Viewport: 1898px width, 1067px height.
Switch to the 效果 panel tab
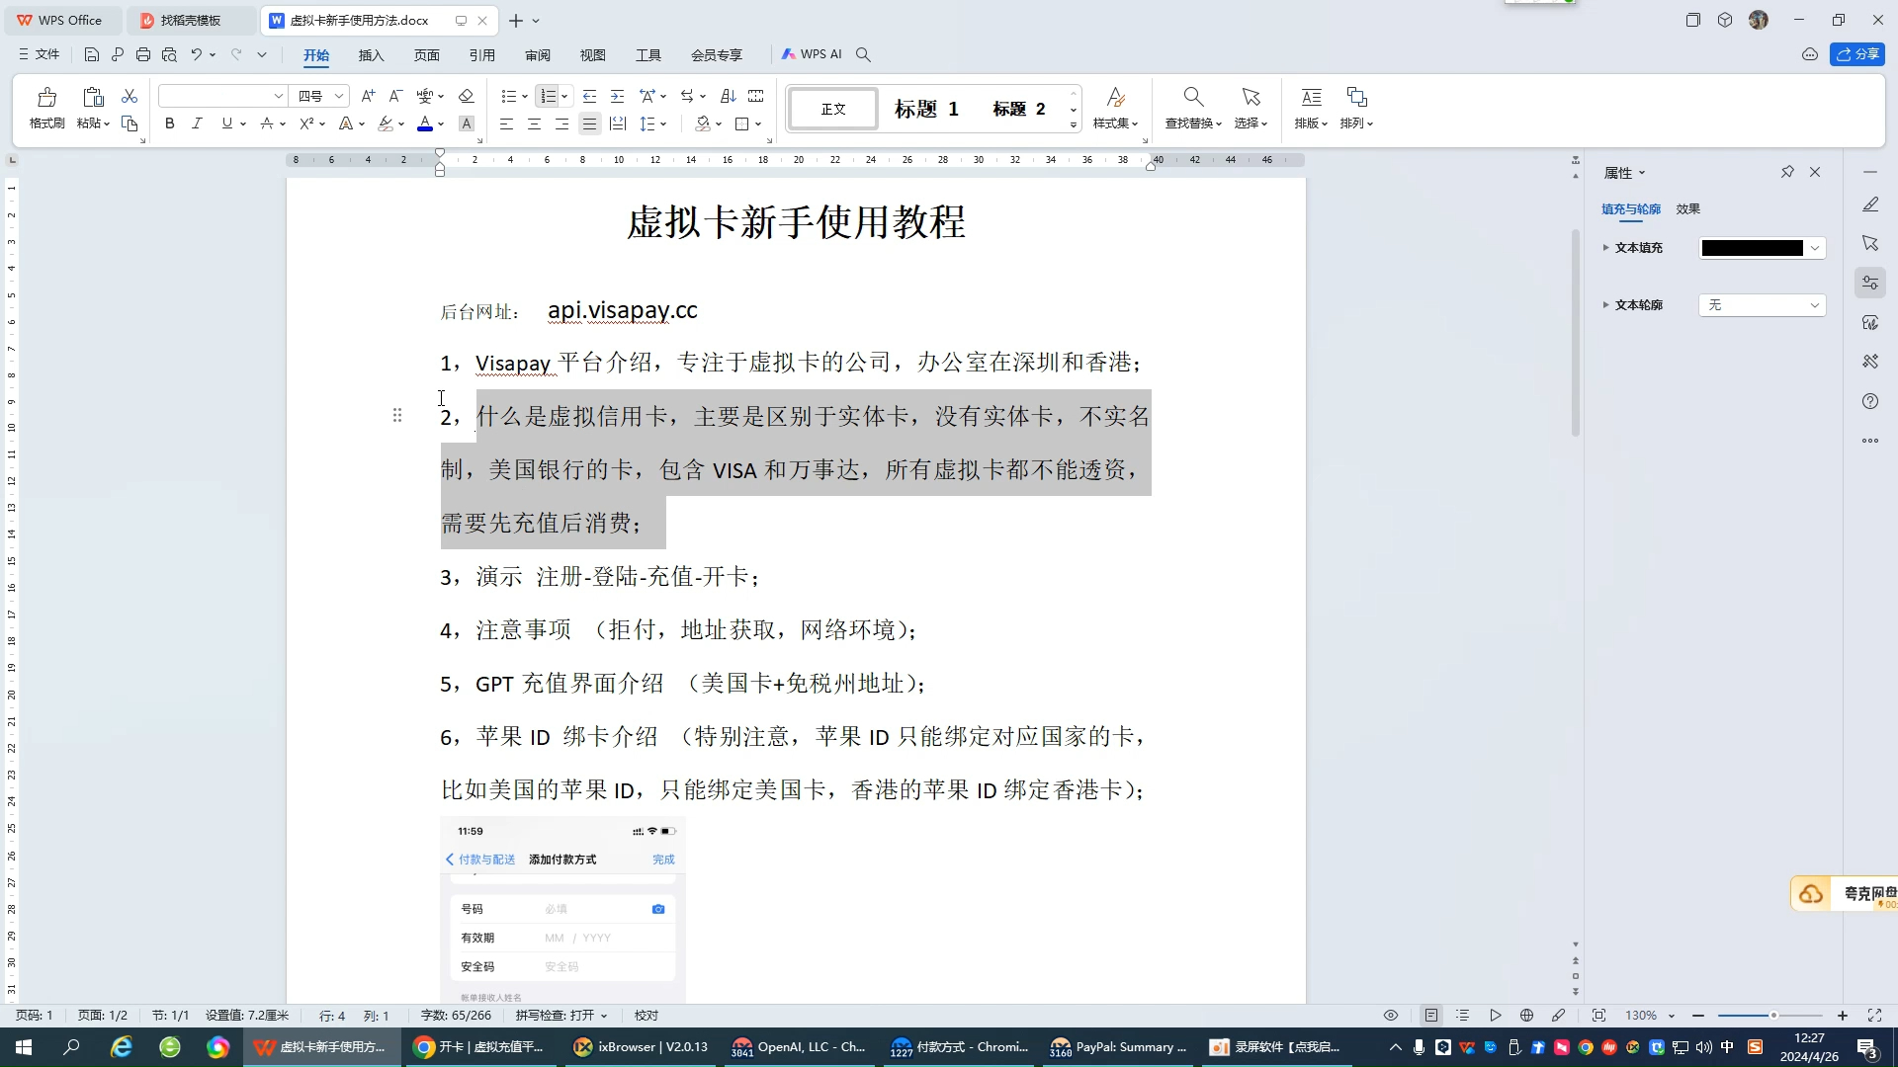click(x=1687, y=208)
